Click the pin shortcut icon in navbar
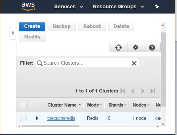Image resolution: width=177 pixels, height=135 pixels. coord(157,7)
